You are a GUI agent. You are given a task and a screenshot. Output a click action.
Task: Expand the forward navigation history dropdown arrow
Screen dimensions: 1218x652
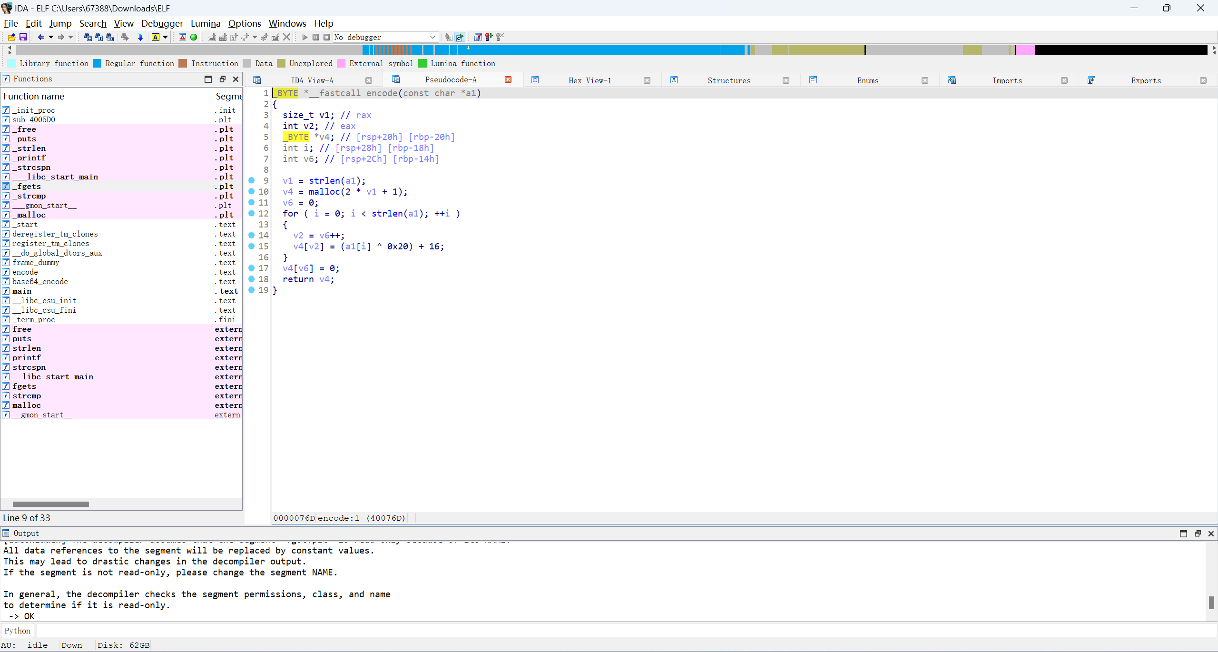(x=71, y=37)
